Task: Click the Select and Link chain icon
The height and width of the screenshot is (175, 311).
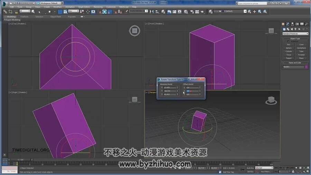Action: pyautogui.click(x=5, y=12)
